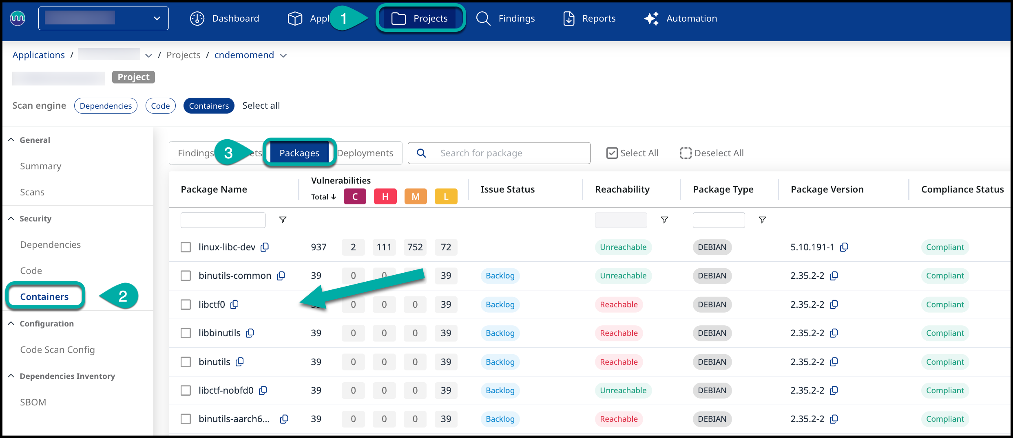Screen dimensions: 1013x438
Task: Open the Findings page in top navigation
Action: (x=506, y=18)
